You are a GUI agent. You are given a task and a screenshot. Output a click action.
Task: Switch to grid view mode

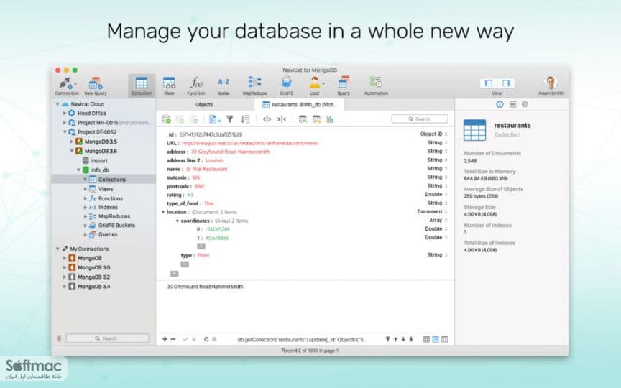(x=426, y=339)
